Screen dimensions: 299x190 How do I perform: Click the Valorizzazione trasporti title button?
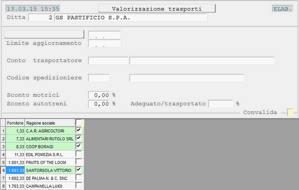pyautogui.click(x=157, y=8)
